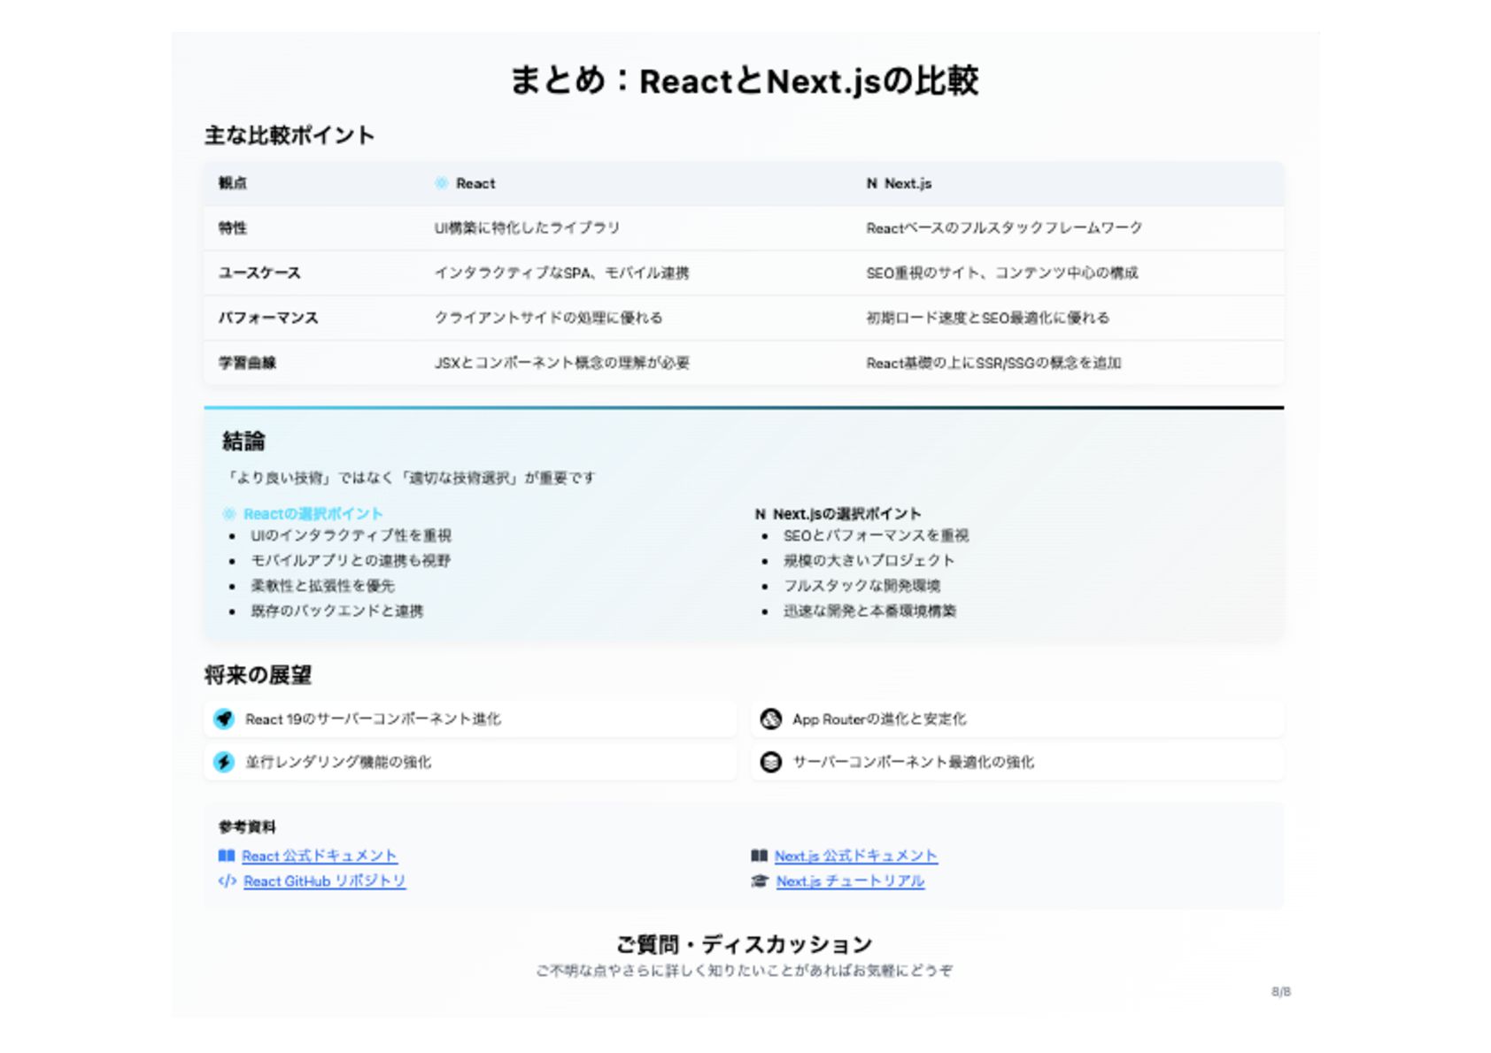Click graduation cap icon beside Next.js チュートリアル
1491x1053 pixels.
pyautogui.click(x=760, y=881)
